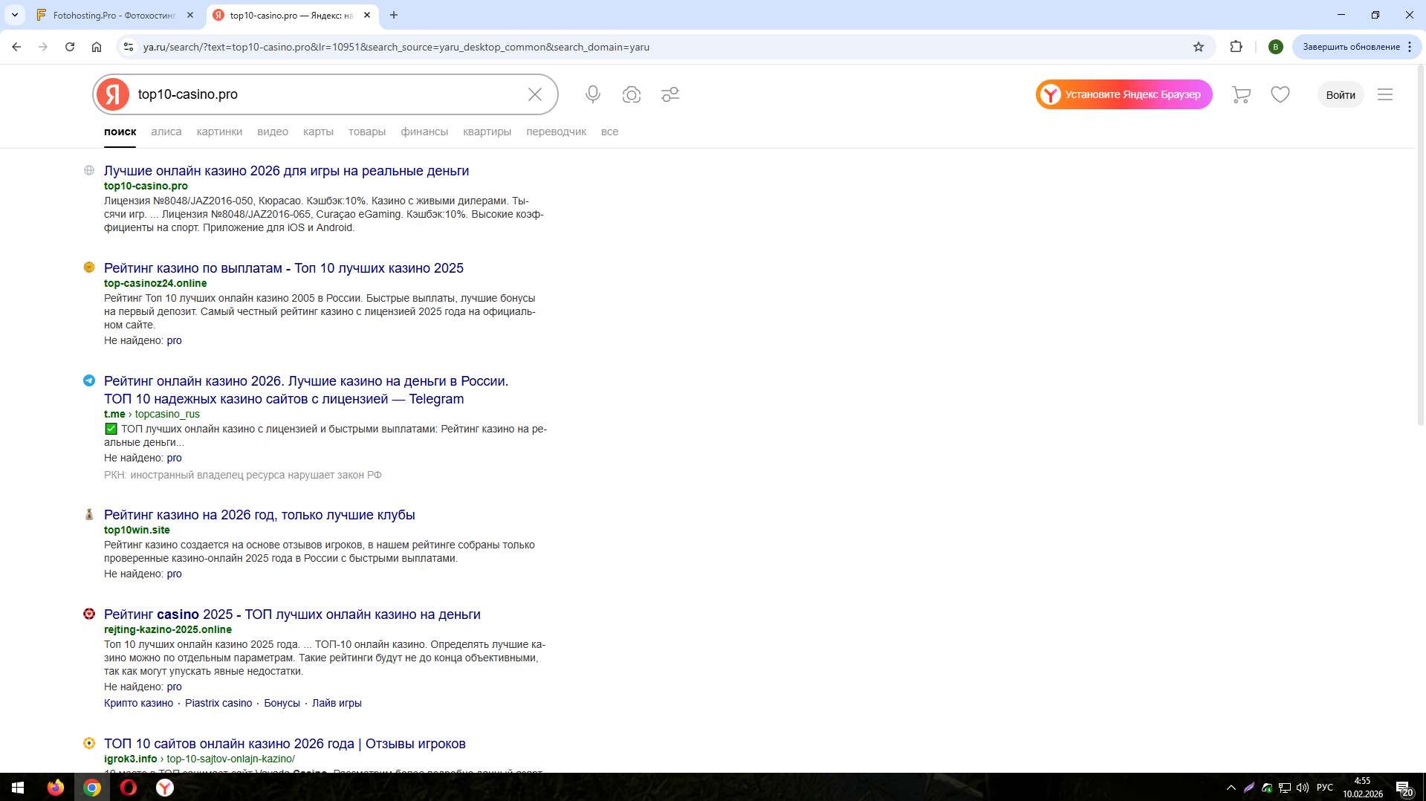Launch Firefox from the taskbar
Screen dimensions: 1426x801
pos(56,788)
